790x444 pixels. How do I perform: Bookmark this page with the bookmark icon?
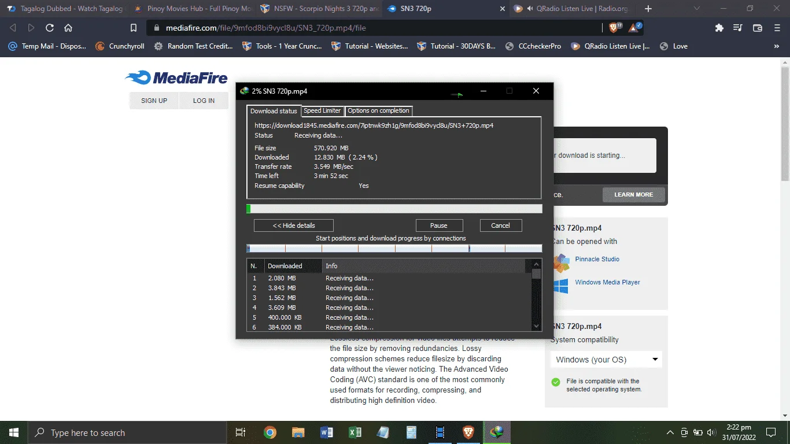coord(134,28)
